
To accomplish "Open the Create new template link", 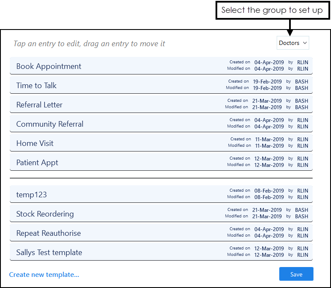I will pyautogui.click(x=44, y=274).
